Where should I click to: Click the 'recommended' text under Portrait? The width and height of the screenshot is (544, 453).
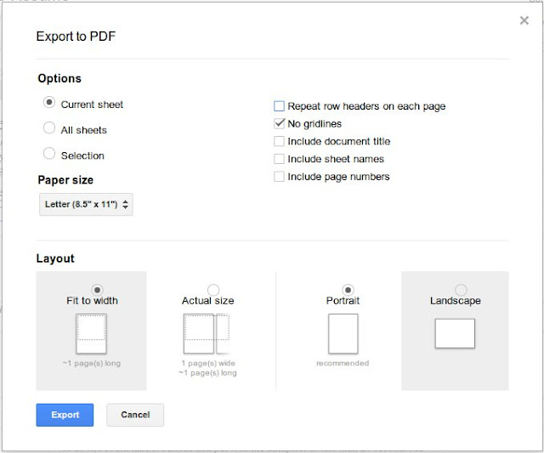[x=343, y=363]
